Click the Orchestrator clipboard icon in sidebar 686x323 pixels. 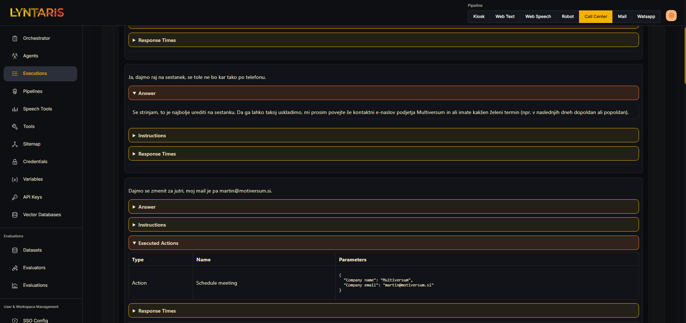pos(15,38)
